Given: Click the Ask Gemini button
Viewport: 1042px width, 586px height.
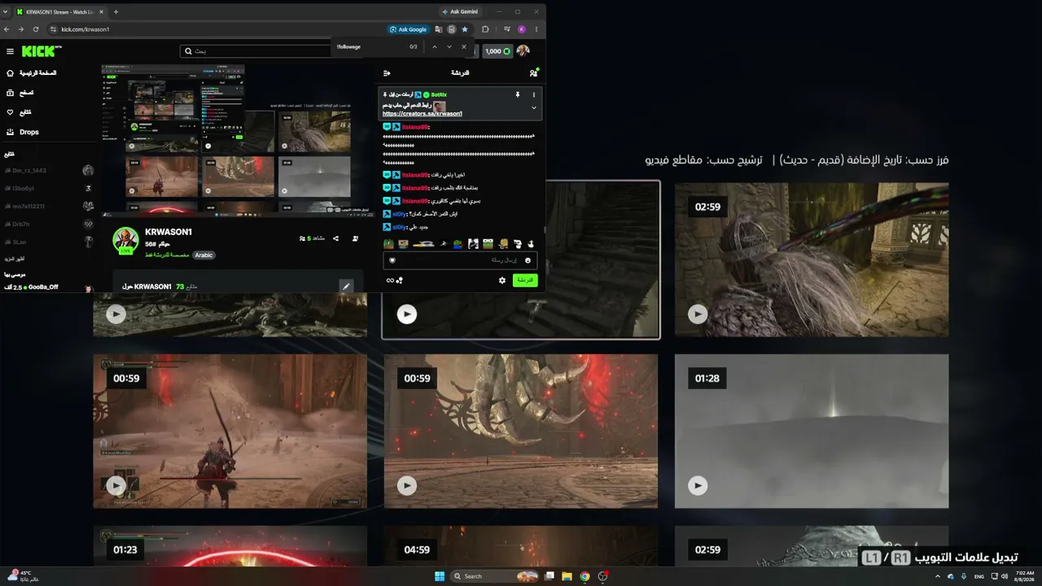Looking at the screenshot, I should pyautogui.click(x=460, y=12).
